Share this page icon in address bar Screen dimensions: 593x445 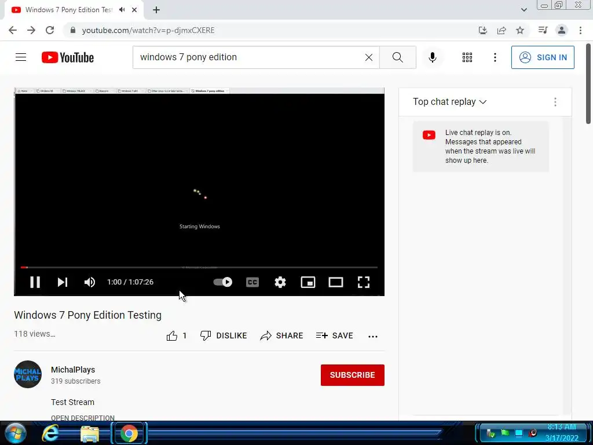(502, 30)
